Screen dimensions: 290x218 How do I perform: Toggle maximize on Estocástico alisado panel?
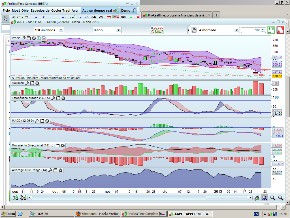(x=58, y=98)
